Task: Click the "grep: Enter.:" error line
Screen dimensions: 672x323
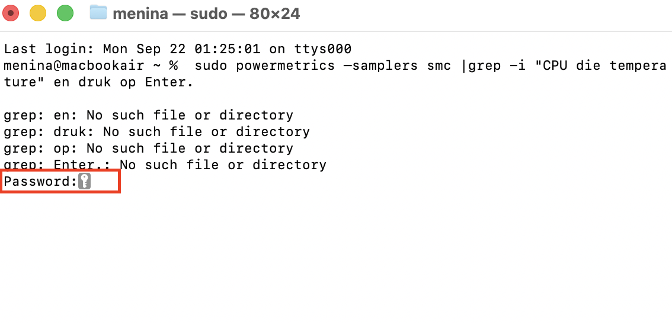Action: (165, 165)
